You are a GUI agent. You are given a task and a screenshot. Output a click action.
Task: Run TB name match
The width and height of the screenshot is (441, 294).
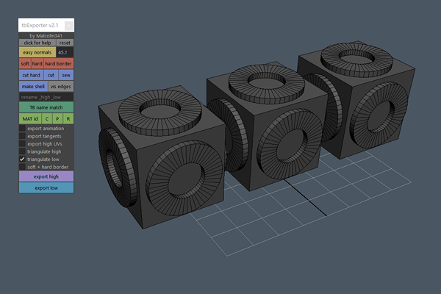[46, 107]
